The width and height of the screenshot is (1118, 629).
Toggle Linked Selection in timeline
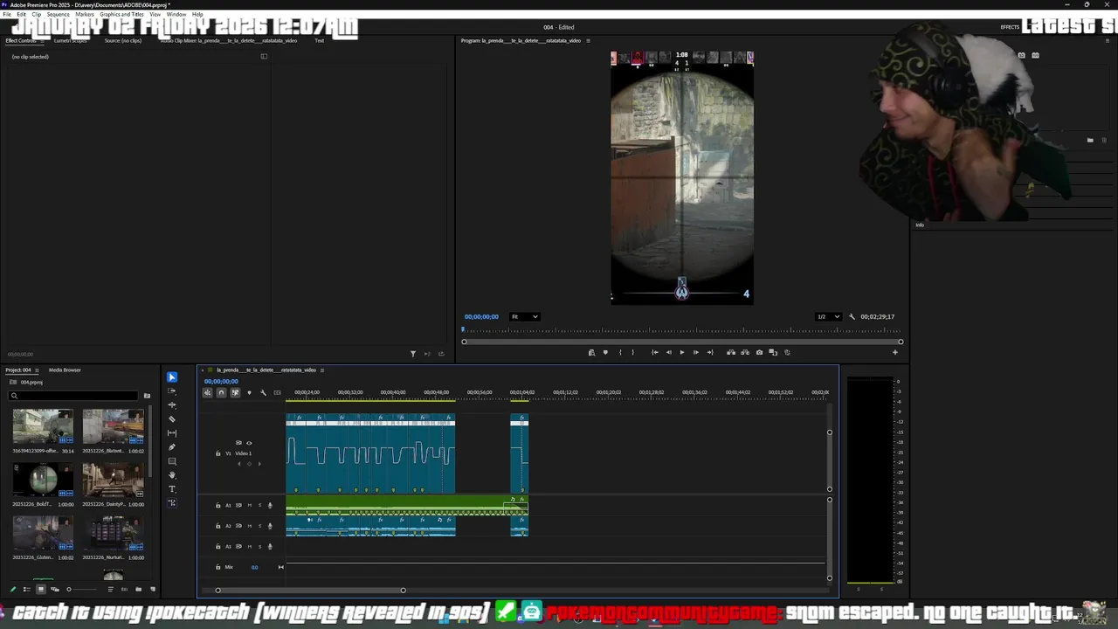tap(235, 393)
